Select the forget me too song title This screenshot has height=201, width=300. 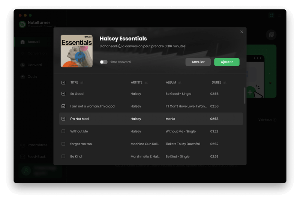(81, 144)
